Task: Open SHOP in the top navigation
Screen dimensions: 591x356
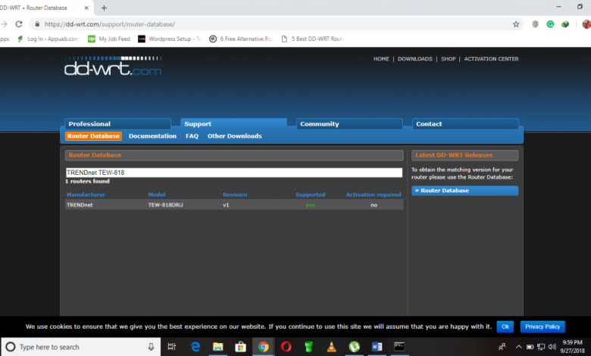Action: coord(448,59)
